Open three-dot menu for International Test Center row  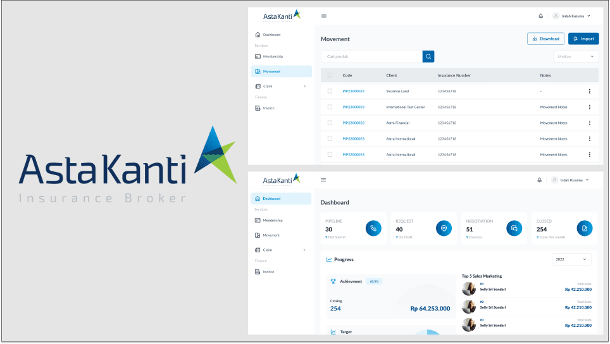[x=590, y=107]
